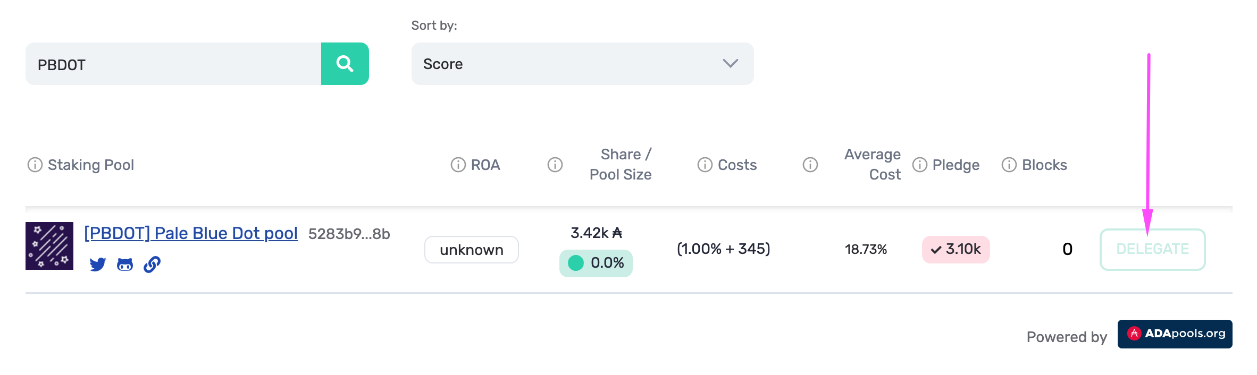Click the info icon beside Staking Pool
Viewport: 1257px width, 375px height.
coord(35,165)
